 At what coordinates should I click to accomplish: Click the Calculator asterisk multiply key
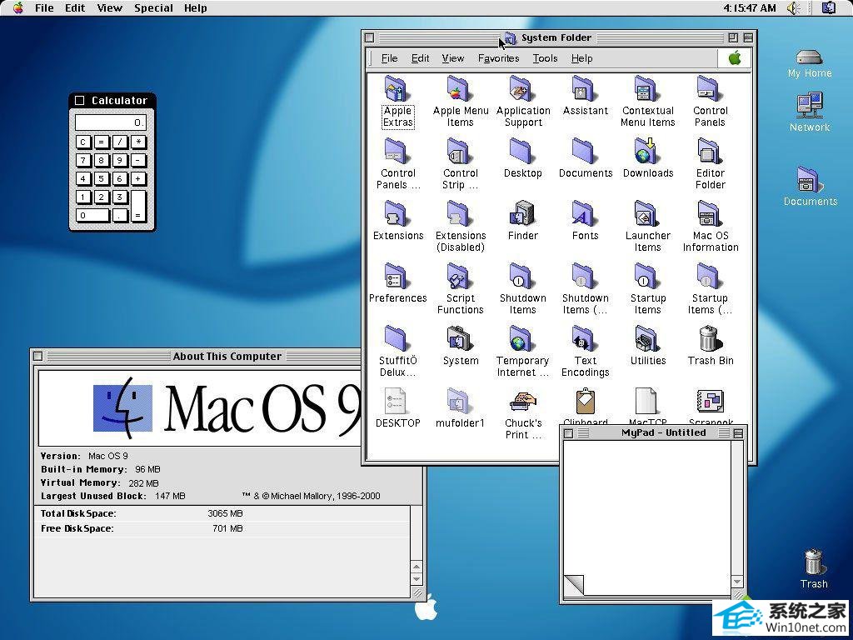[138, 142]
